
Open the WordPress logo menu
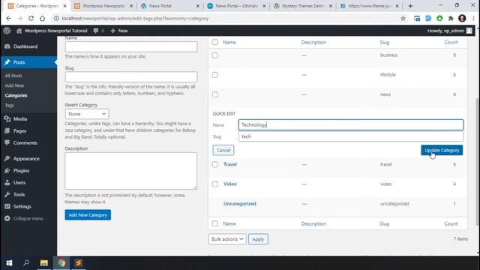7,31
